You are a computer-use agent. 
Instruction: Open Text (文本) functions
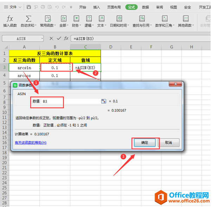pos(102,21)
